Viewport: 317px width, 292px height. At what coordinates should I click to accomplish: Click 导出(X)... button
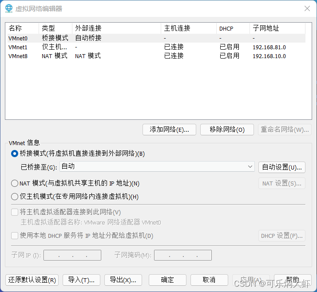[123, 280]
